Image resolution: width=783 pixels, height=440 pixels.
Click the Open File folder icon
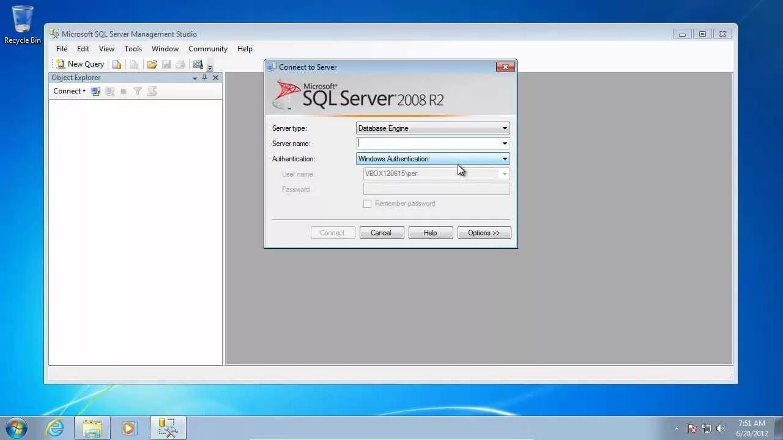pyautogui.click(x=152, y=64)
